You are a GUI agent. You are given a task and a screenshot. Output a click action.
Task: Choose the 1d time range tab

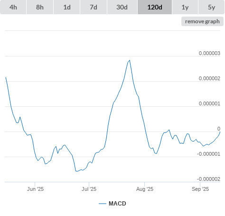click(x=67, y=7)
